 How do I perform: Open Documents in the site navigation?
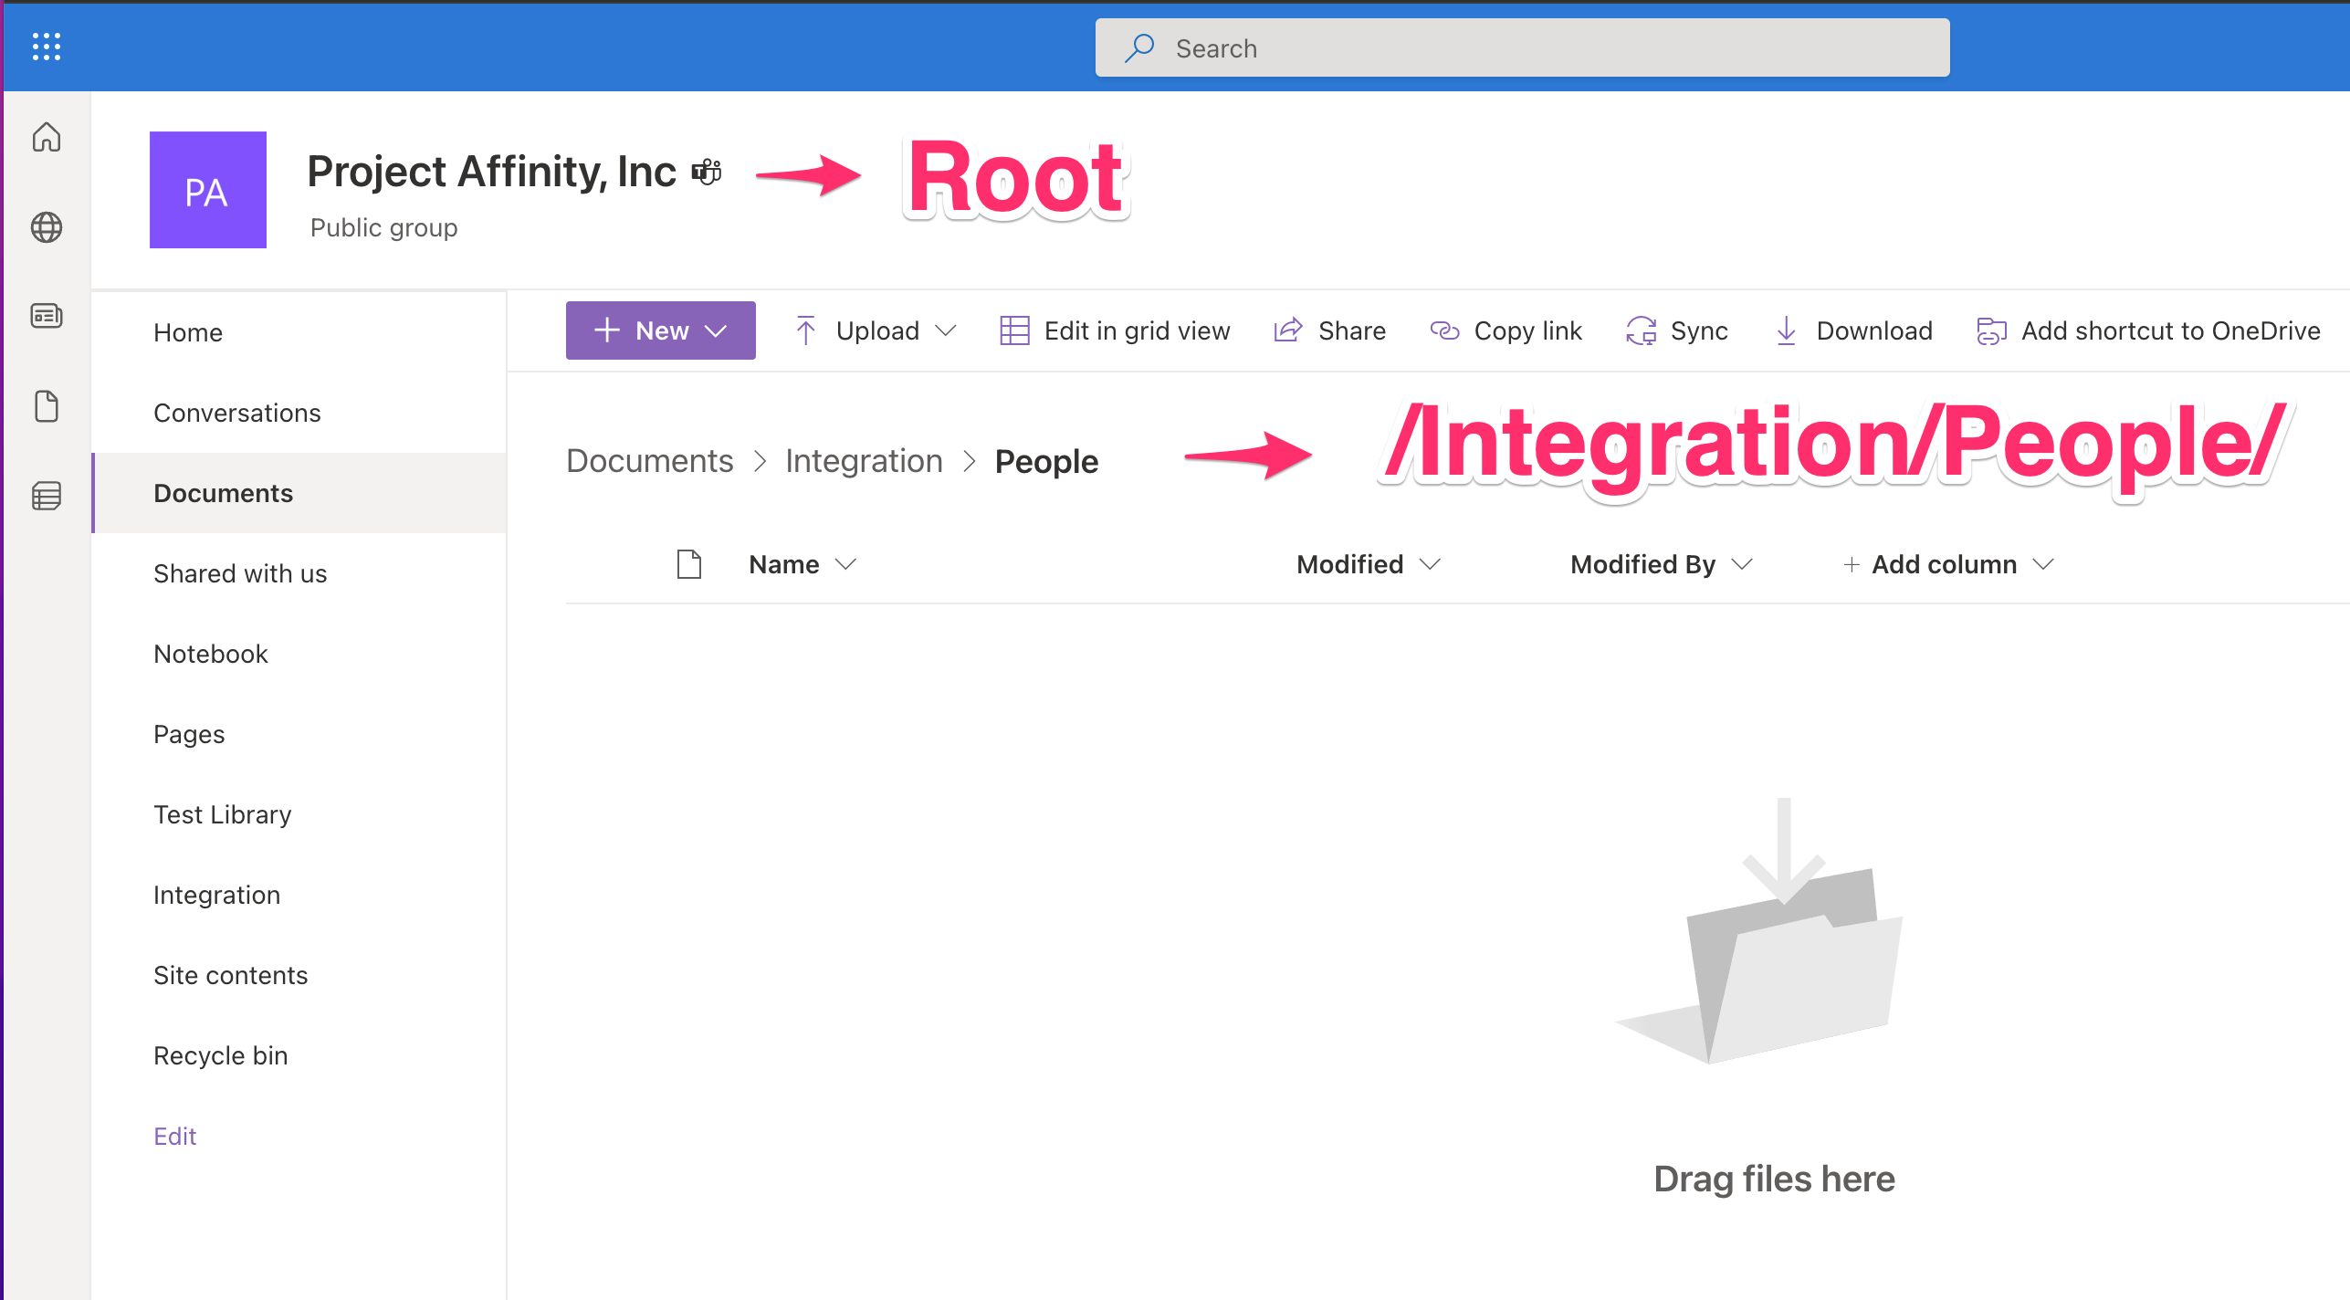pos(224,492)
